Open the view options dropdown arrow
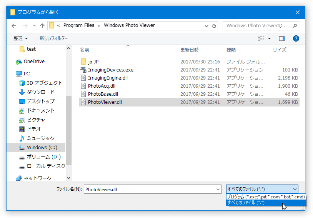 [269, 38]
